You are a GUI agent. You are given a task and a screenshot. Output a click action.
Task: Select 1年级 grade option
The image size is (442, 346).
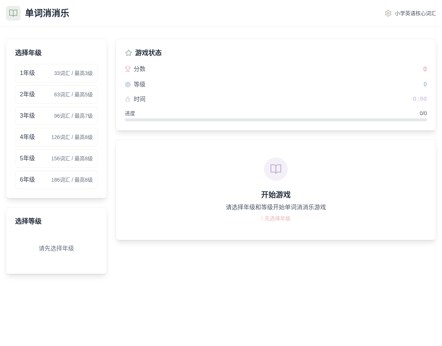[56, 73]
